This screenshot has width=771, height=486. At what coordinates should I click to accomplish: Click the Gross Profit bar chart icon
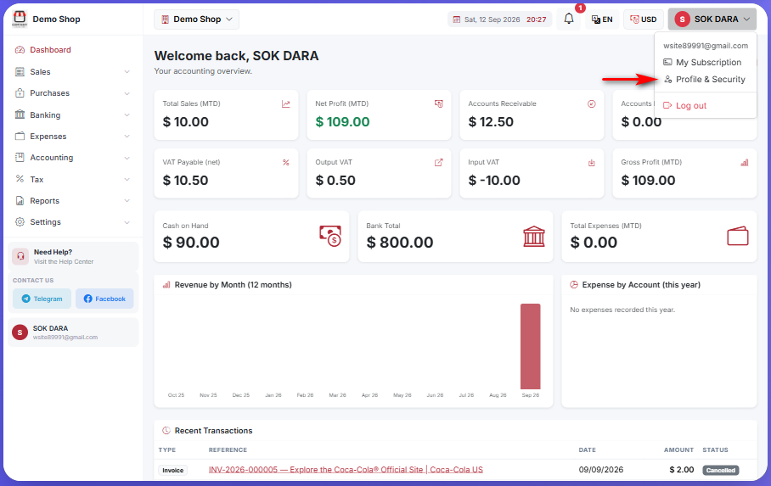pyautogui.click(x=745, y=162)
